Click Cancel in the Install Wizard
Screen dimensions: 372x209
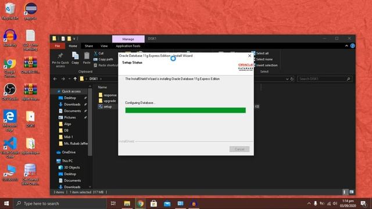239,149
